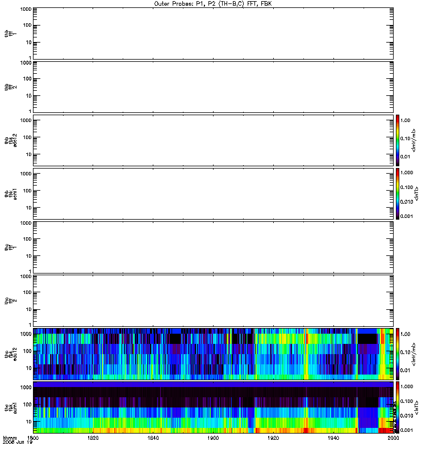The width and height of the screenshot is (426, 454).
Task: Click the <|nT|> unit label beside thb scm1 color bar
Action: tap(417, 194)
